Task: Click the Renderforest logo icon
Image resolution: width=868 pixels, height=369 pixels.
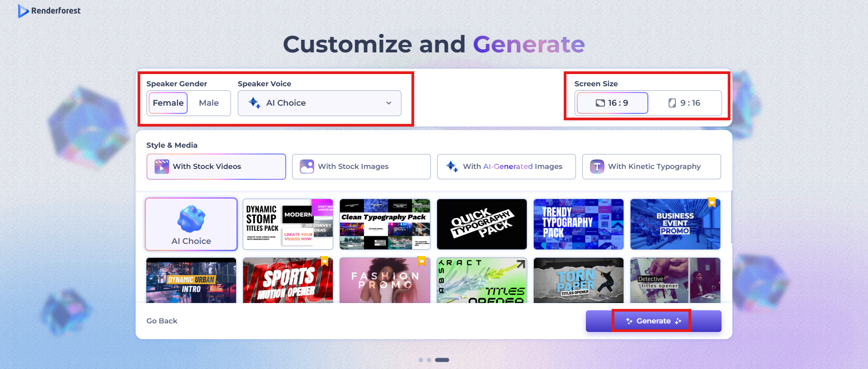Action: click(x=23, y=11)
